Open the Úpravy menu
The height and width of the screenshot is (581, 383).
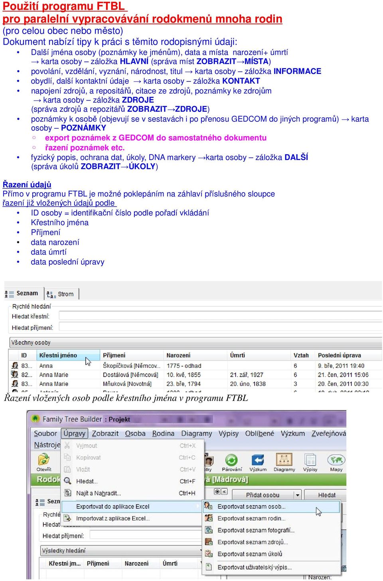(x=75, y=433)
